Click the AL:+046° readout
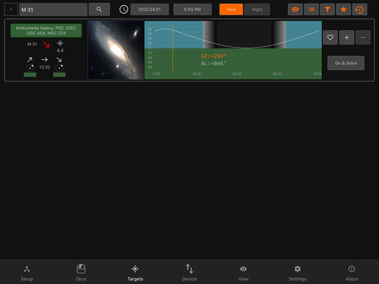 214,64
